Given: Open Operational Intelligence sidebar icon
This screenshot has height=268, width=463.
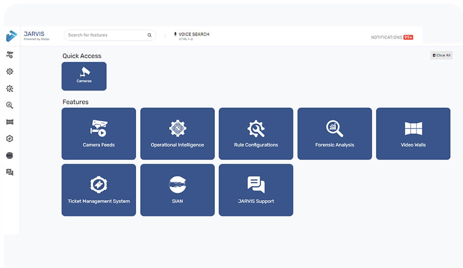Looking at the screenshot, I should (x=10, y=71).
